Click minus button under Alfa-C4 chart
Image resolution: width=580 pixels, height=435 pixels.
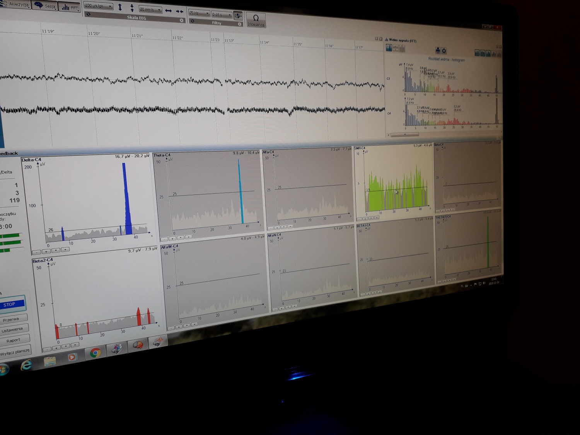pyautogui.click(x=271, y=228)
